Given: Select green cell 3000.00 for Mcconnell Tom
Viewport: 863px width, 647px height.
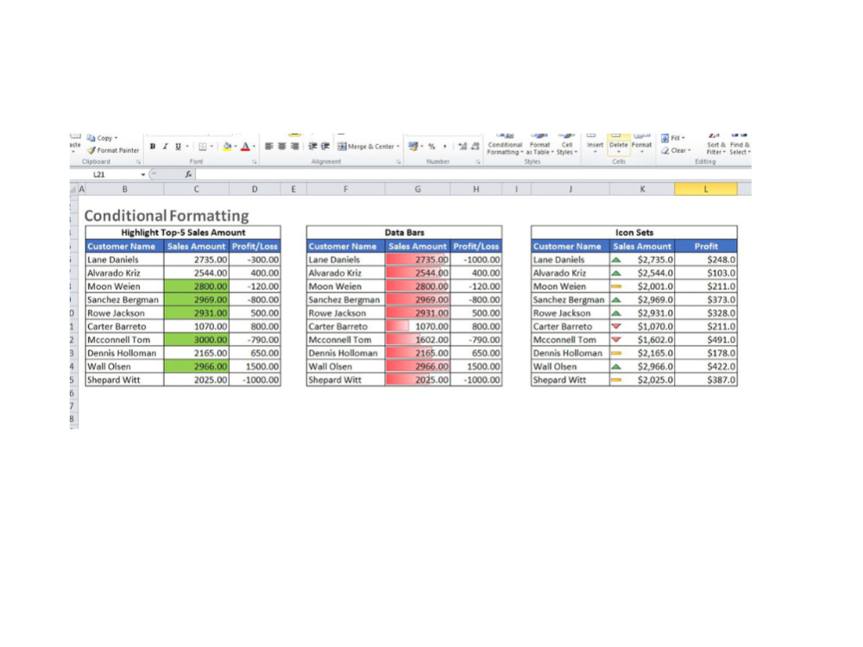Looking at the screenshot, I should 197,340.
